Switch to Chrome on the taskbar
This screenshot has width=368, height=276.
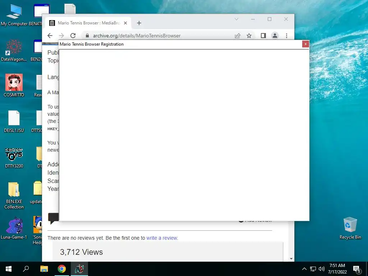pos(62,269)
